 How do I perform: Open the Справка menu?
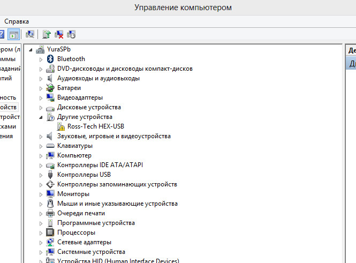point(17,21)
